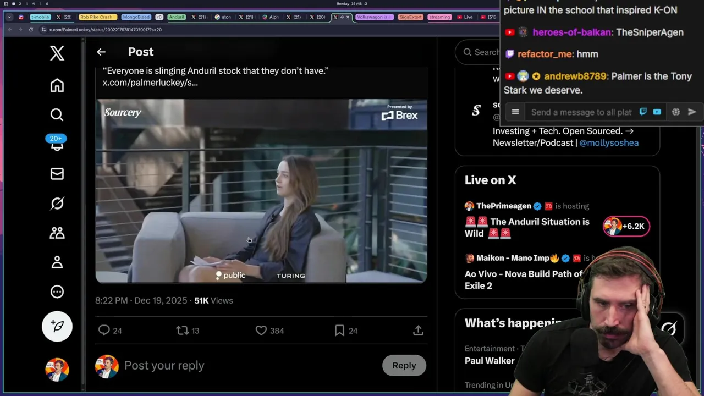
Task: Click the X Search field
Action: coord(478,52)
